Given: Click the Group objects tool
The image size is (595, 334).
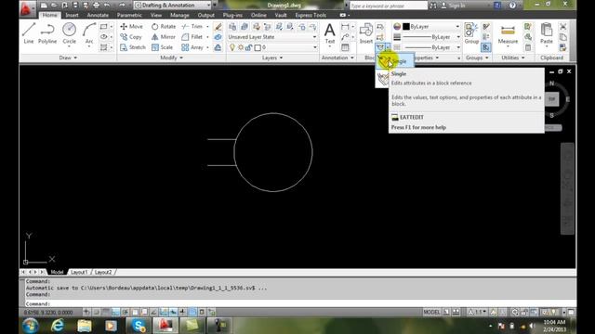Looking at the screenshot, I should (x=471, y=33).
